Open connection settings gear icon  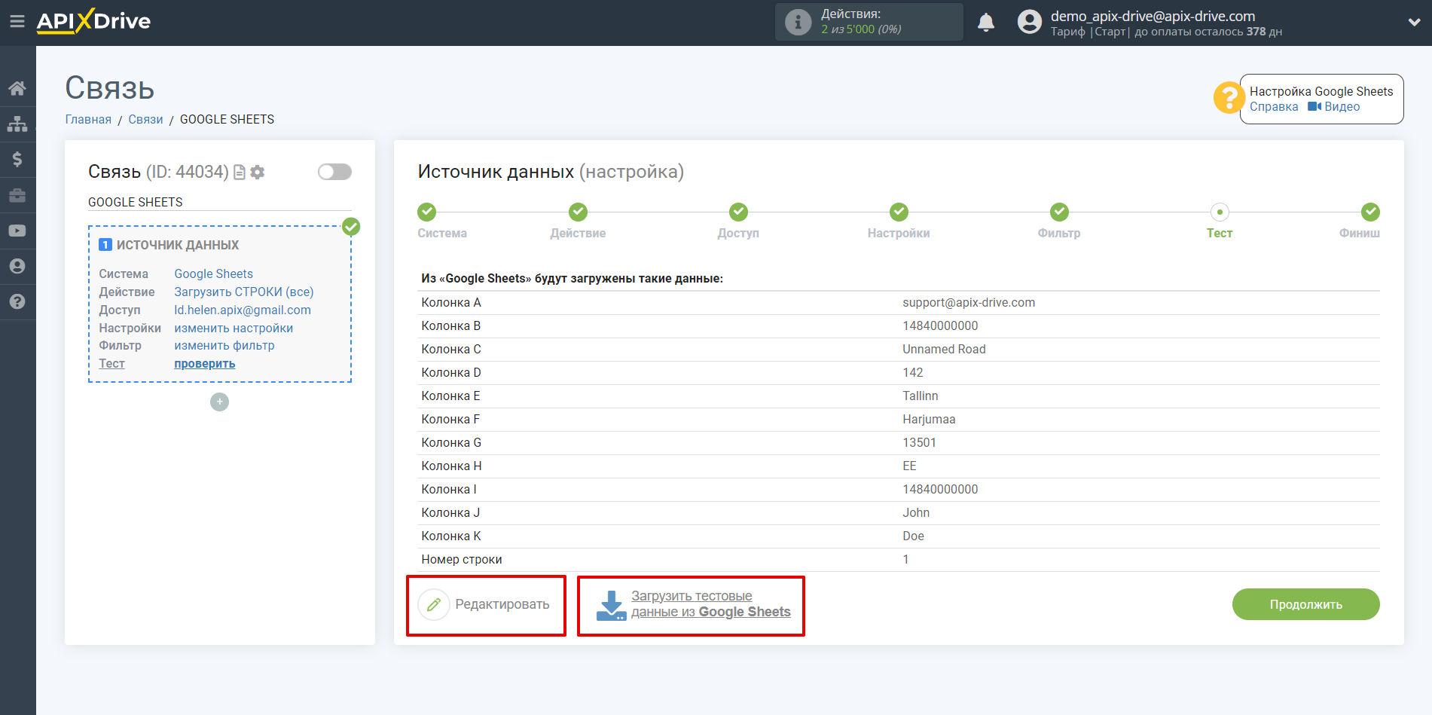click(x=258, y=173)
